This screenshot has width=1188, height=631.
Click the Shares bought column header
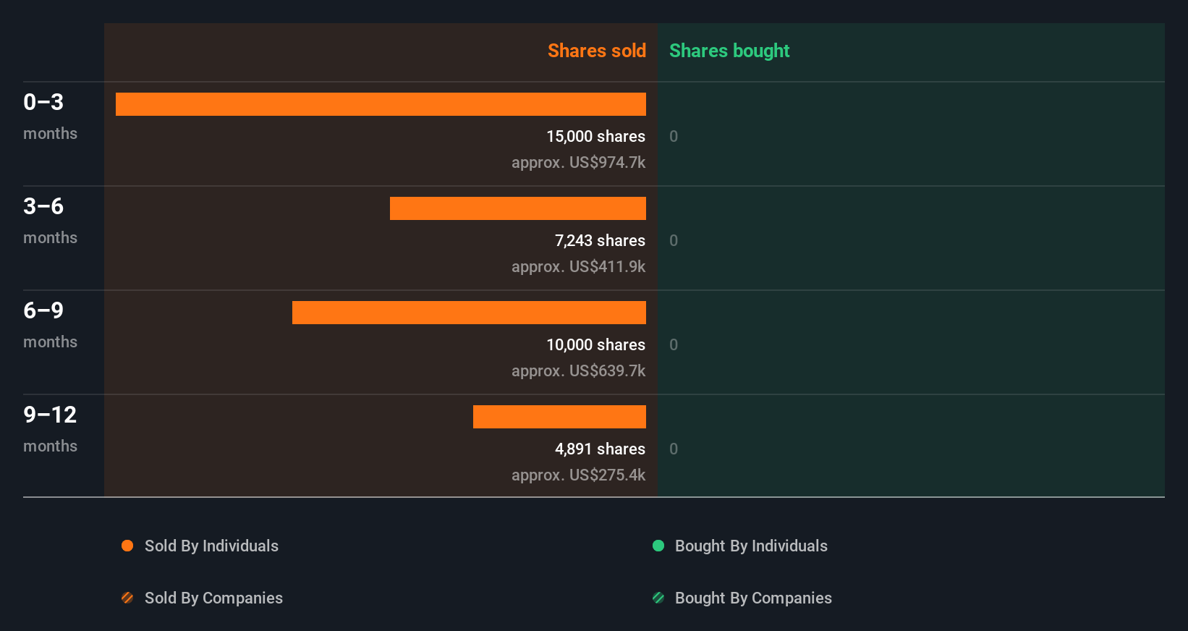click(x=729, y=51)
